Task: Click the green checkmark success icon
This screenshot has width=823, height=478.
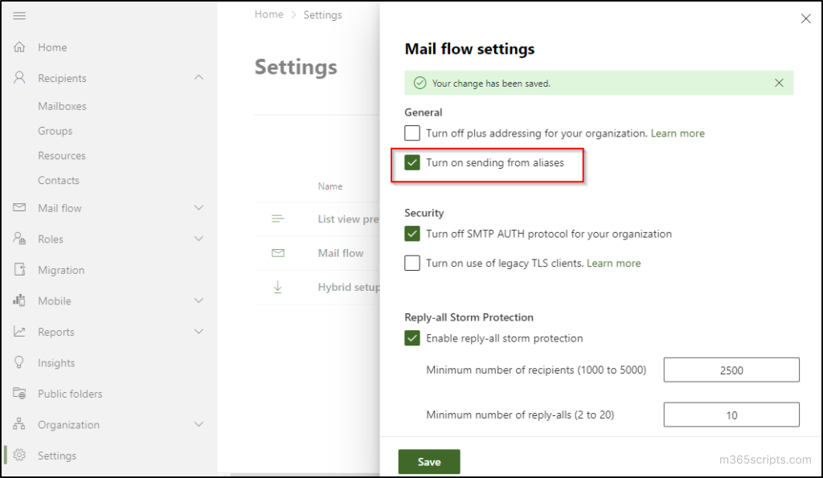Action: 420,83
